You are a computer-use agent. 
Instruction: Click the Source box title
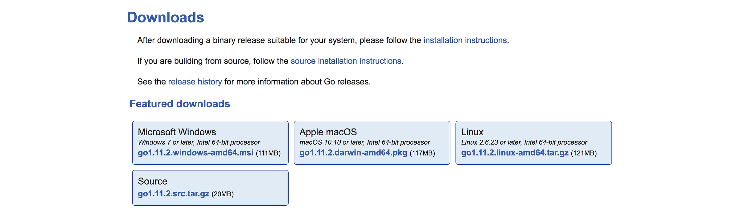coord(152,181)
